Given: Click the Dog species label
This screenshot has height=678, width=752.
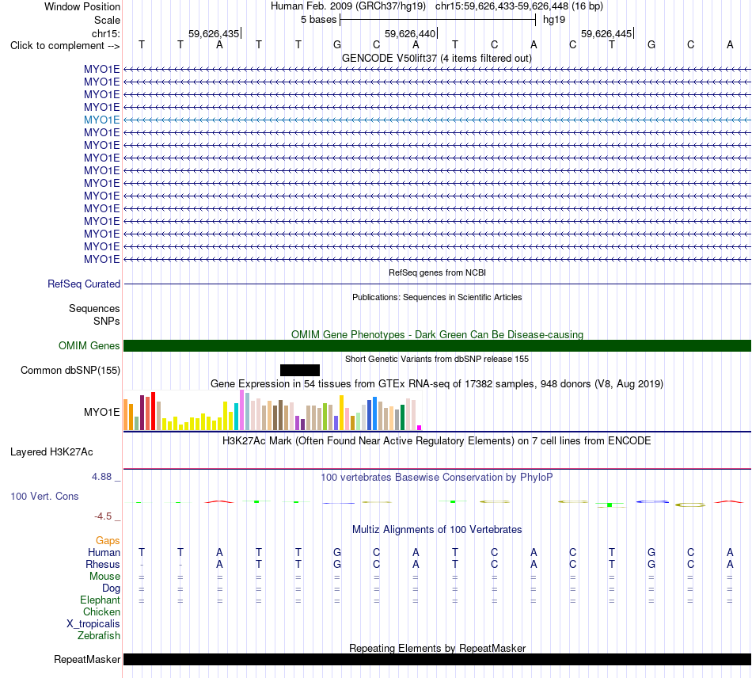Looking at the screenshot, I should (111, 588).
